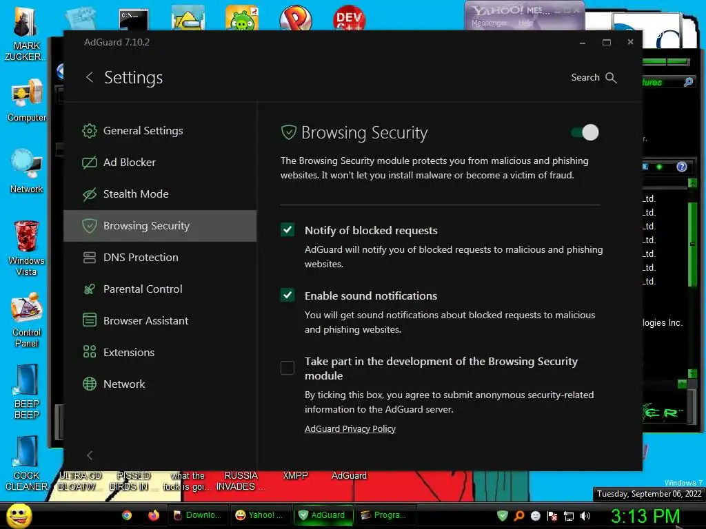Click the AdGuard shield tray icon
706x529 pixels.
(x=503, y=515)
